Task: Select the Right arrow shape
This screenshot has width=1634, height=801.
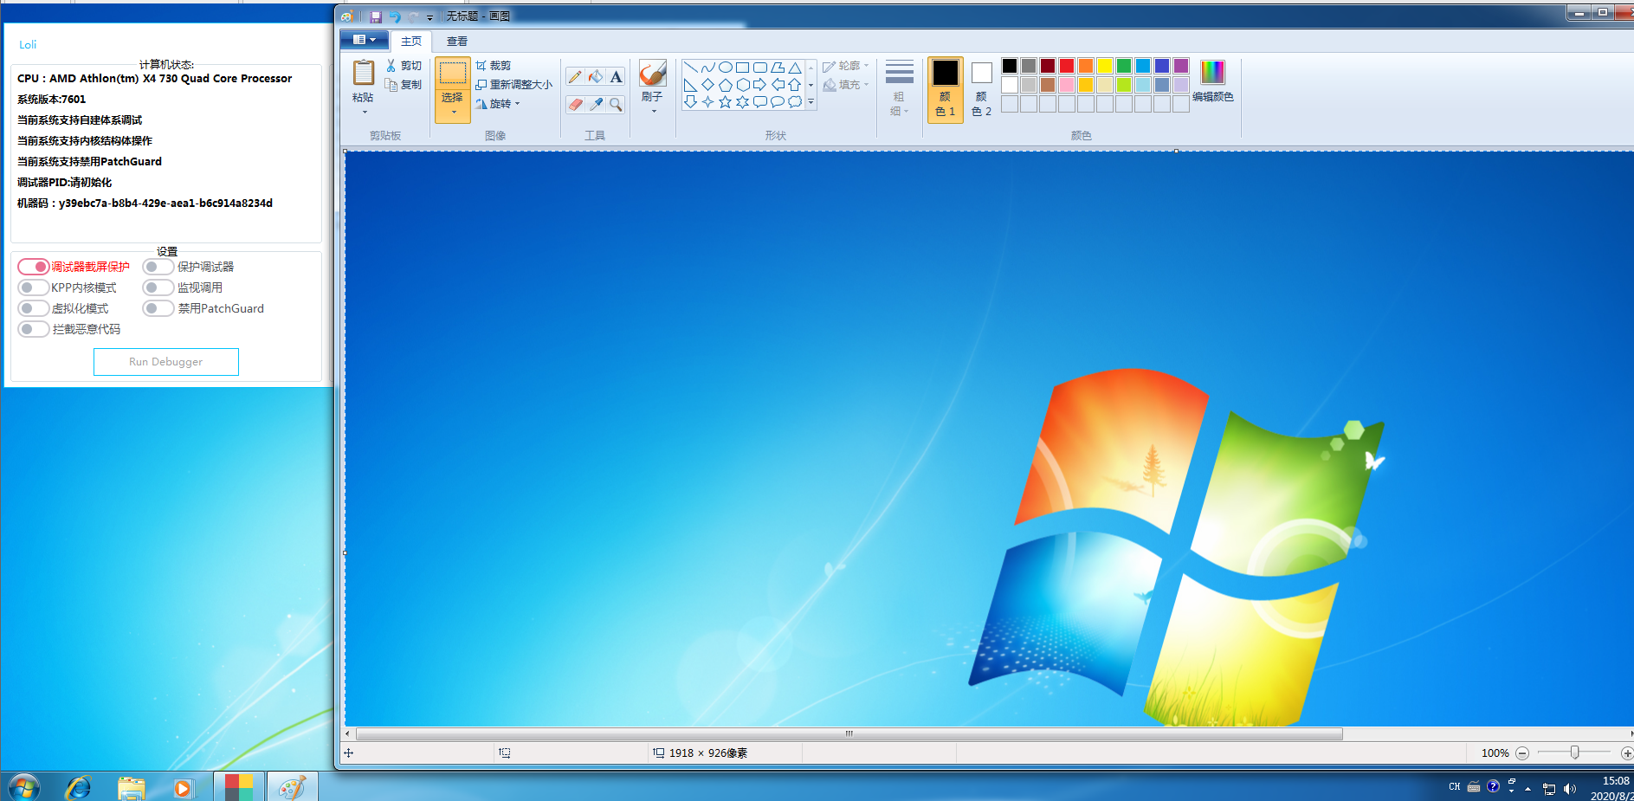Action: coord(759,85)
